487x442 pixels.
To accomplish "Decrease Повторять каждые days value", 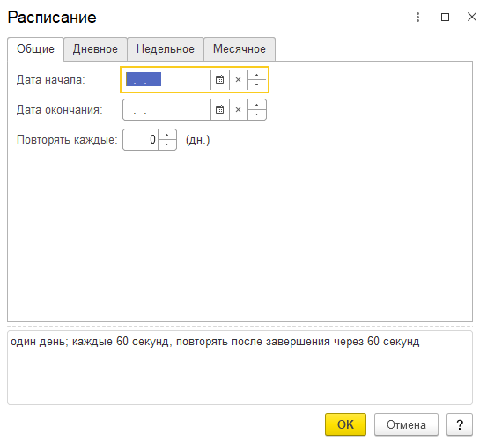I will (167, 144).
